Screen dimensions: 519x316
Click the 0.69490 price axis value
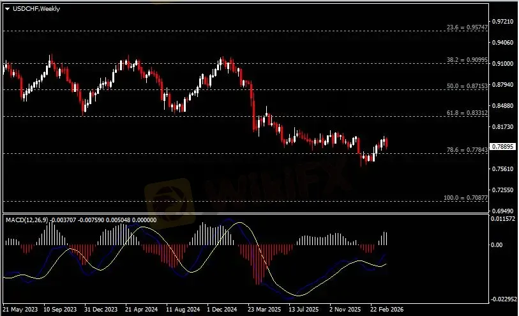pos(503,211)
